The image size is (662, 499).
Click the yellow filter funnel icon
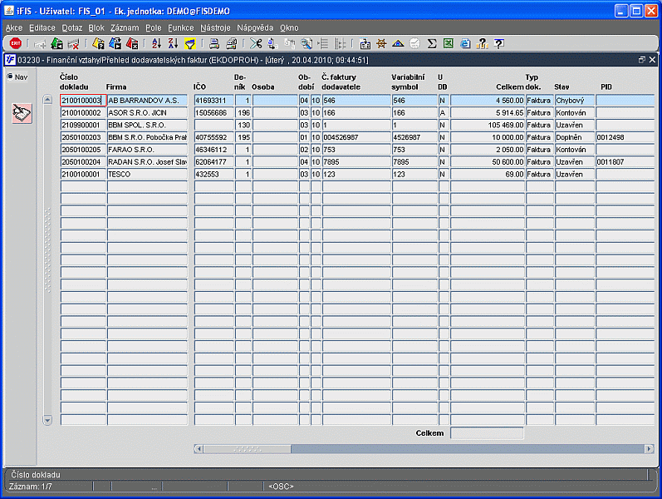(x=190, y=43)
